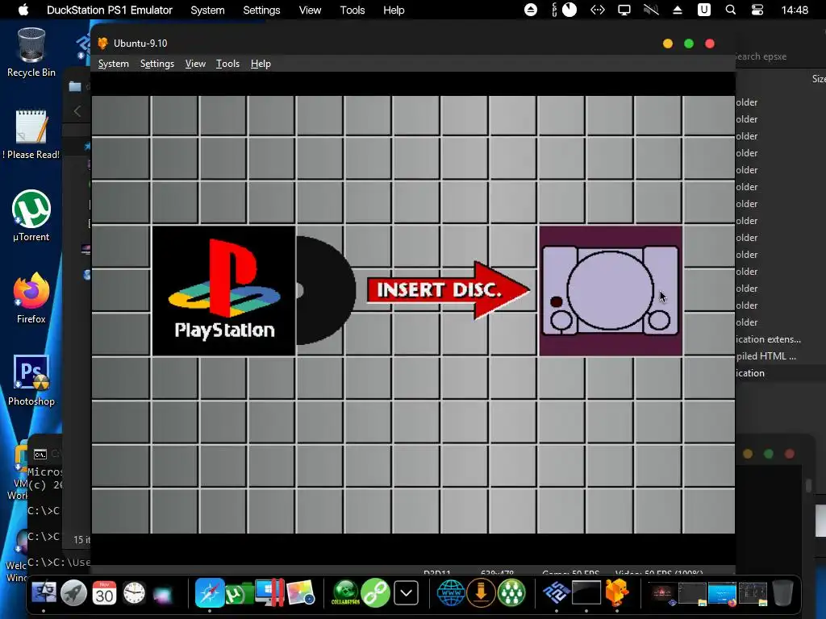
Task: Open the DuckStation duck icon in dock
Action: [x=617, y=593]
